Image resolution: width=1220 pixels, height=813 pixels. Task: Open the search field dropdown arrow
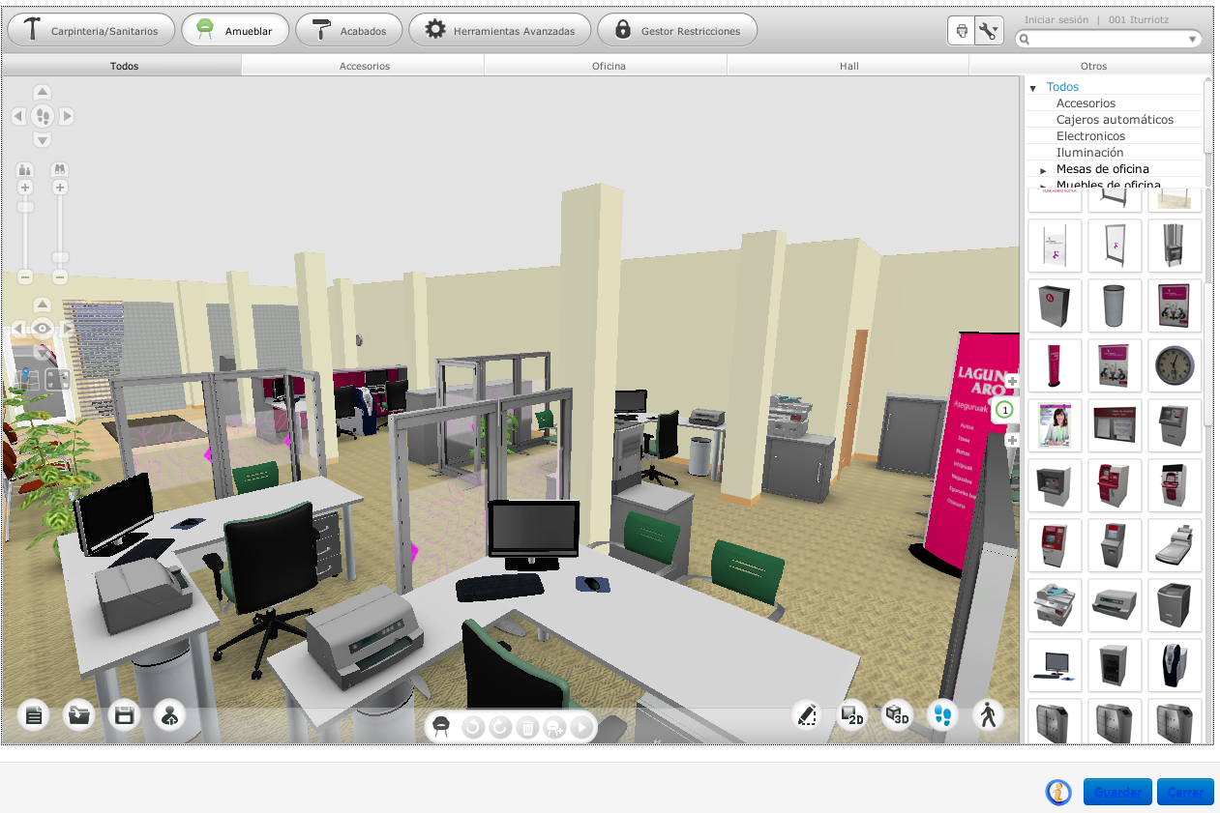[1193, 40]
